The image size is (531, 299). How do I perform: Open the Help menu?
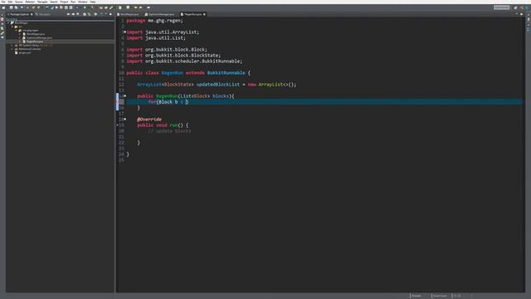pyautogui.click(x=93, y=2)
